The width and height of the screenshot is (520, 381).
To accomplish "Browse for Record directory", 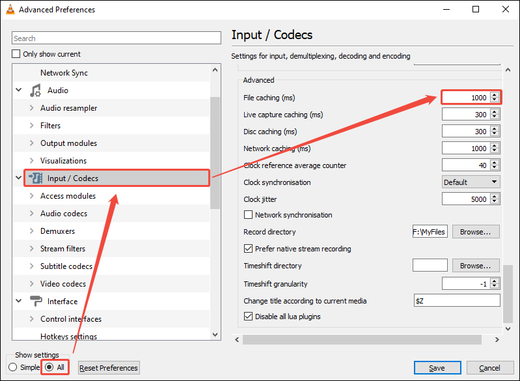I will (x=476, y=232).
